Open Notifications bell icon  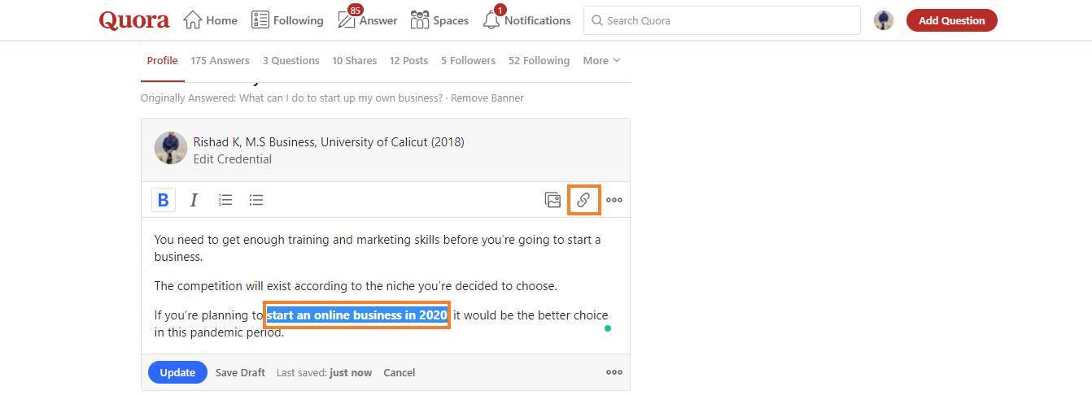(491, 20)
